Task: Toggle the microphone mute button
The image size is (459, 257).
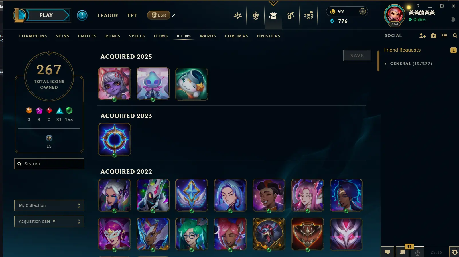Action: coord(417,252)
